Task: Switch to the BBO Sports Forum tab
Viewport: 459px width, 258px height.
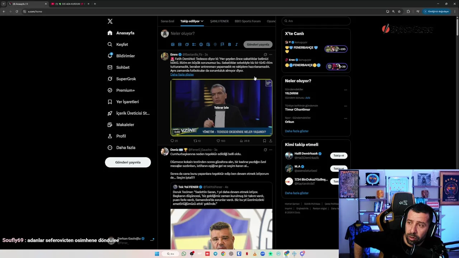Action: click(x=248, y=21)
